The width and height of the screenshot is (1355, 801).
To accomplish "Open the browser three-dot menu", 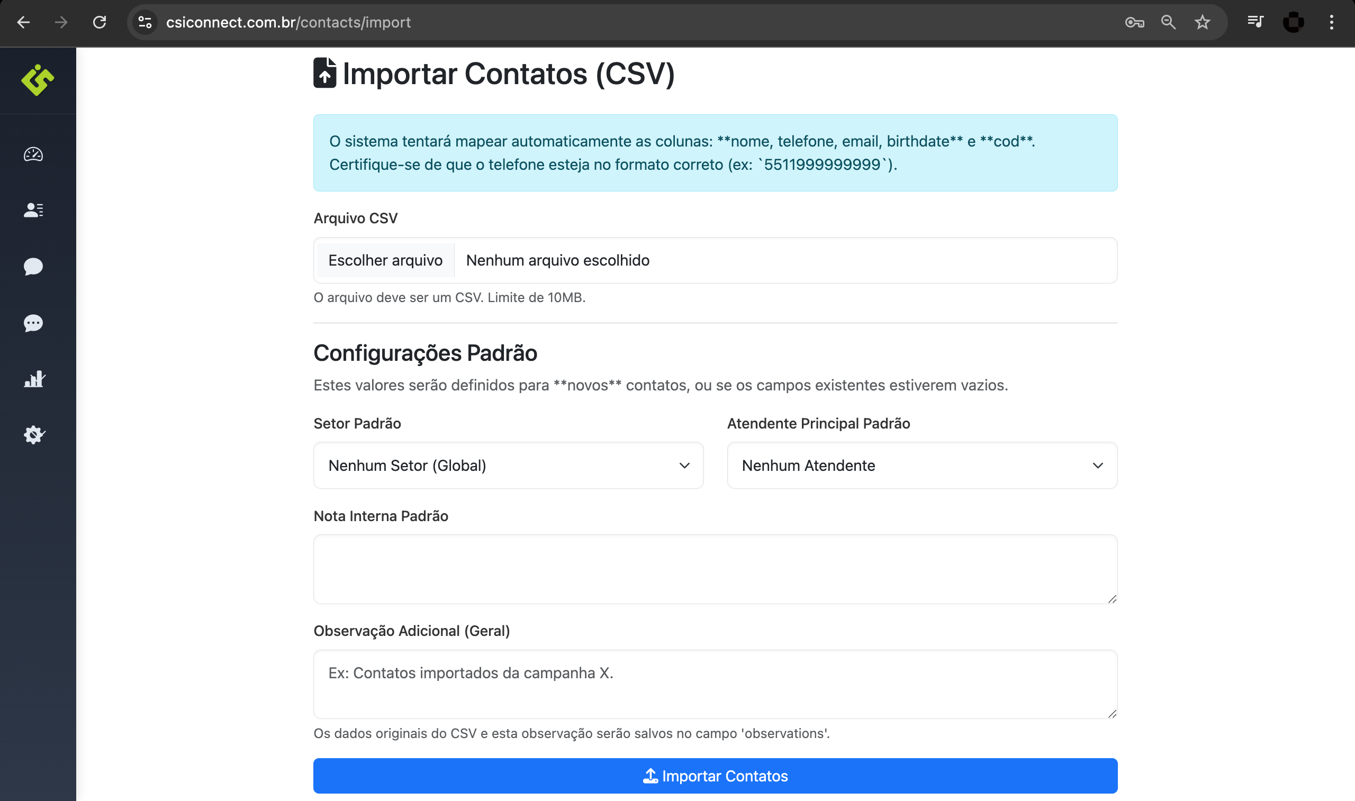I will (1331, 22).
